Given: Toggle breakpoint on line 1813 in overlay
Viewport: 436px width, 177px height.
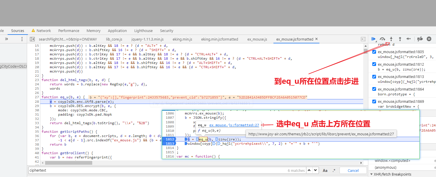Looking at the screenshot, I should pos(169,144).
